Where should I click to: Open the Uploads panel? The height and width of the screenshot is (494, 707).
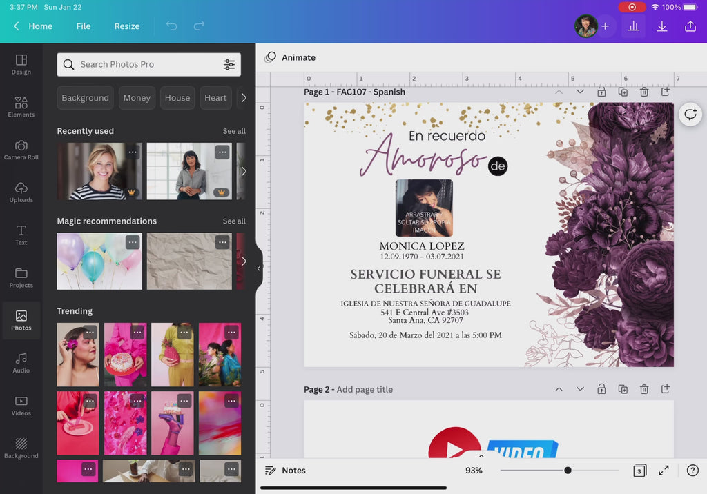[21, 192]
